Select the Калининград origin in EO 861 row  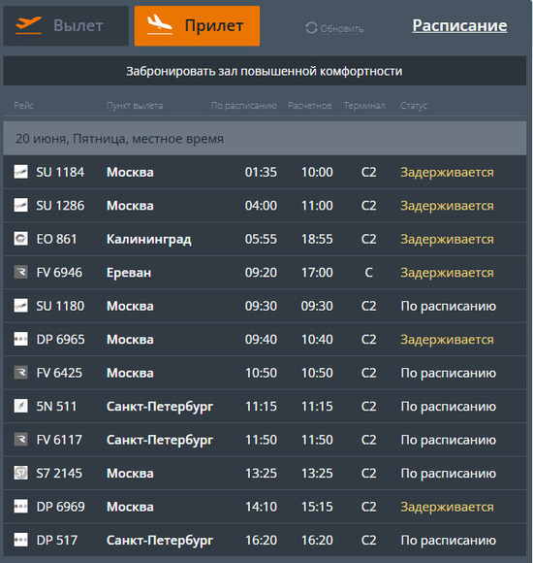(x=148, y=239)
